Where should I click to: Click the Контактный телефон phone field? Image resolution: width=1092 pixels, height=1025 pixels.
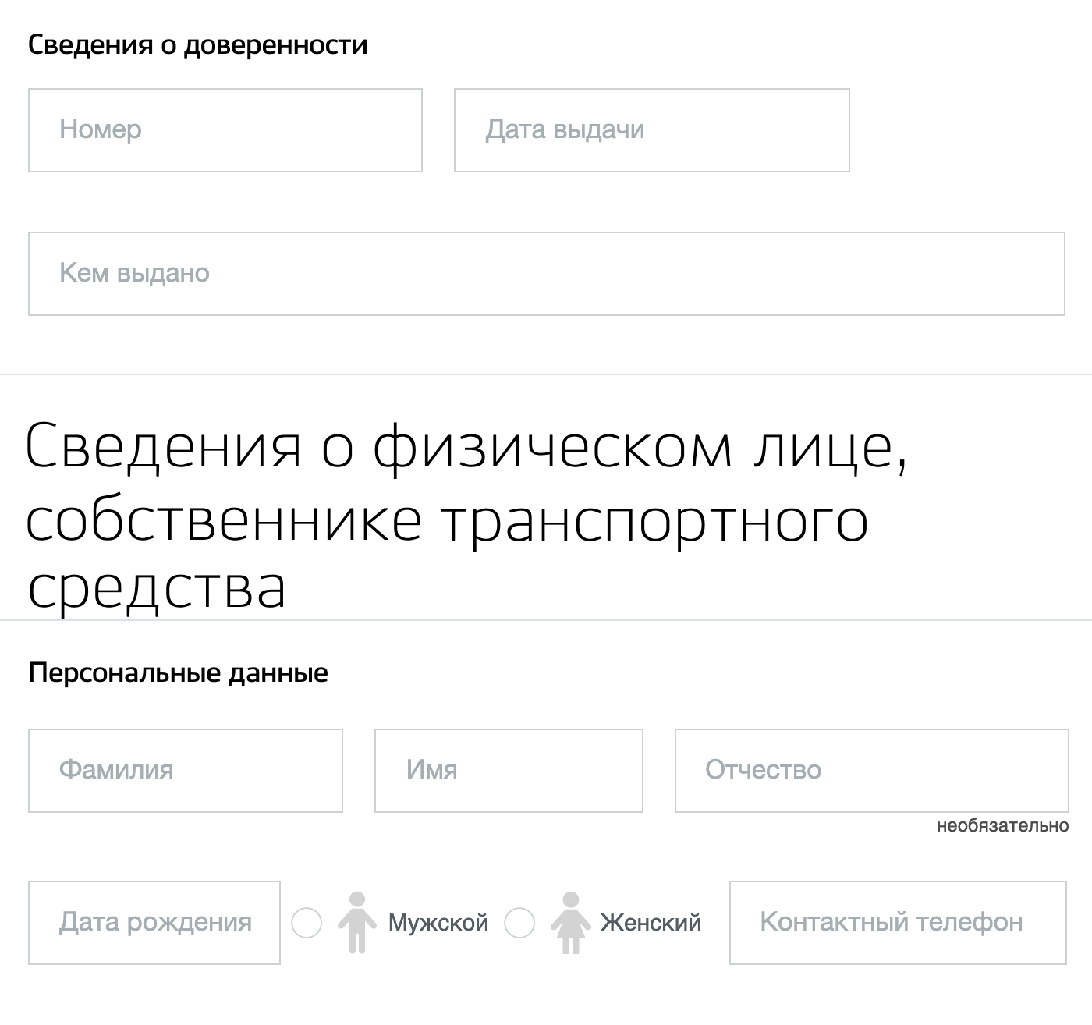coord(895,923)
